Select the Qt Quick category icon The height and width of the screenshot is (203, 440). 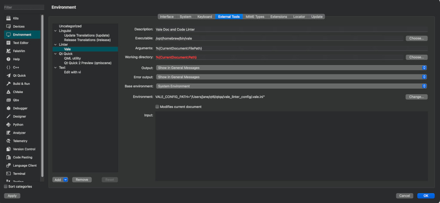coord(8,75)
